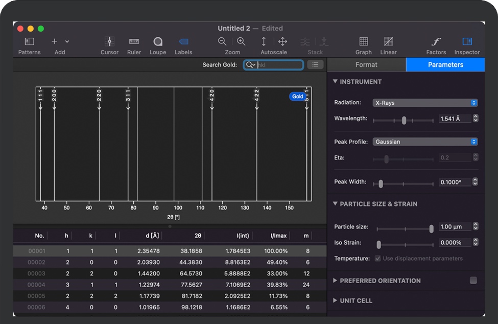
Task: Click the Autoscale toolbar icon
Action: 264,42
